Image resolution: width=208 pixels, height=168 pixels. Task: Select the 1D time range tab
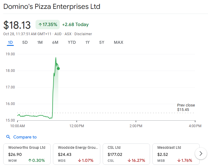(10, 42)
